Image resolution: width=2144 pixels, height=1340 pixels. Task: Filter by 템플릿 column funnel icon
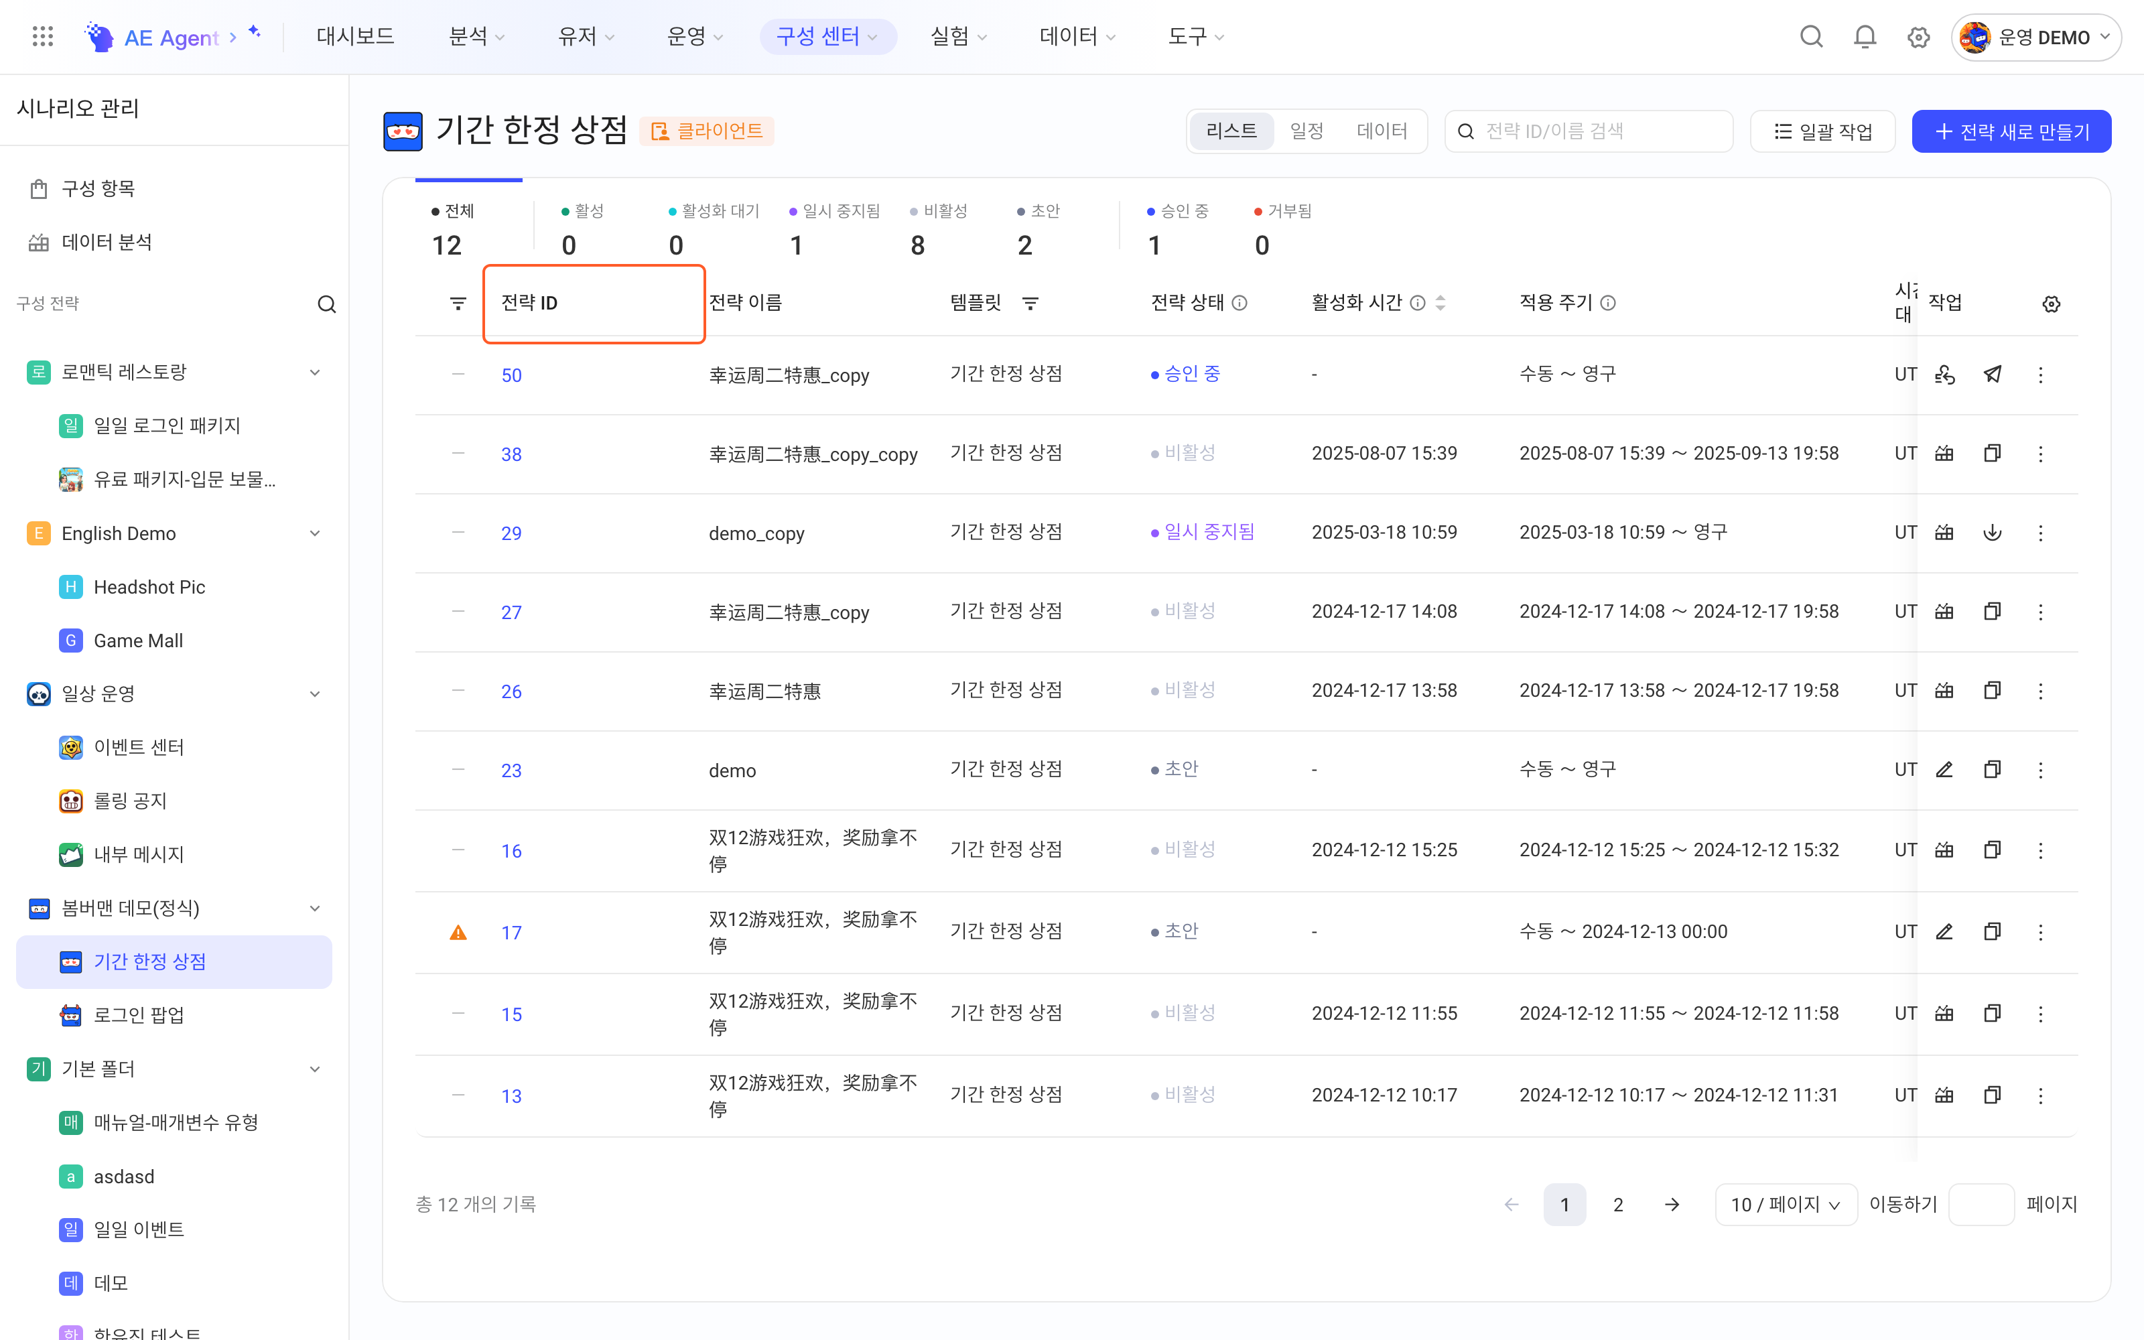(1030, 303)
